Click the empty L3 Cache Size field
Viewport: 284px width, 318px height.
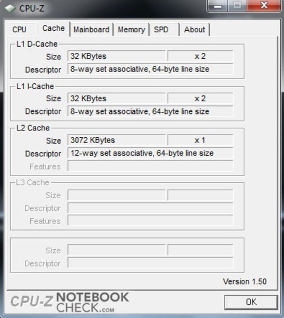pos(116,195)
